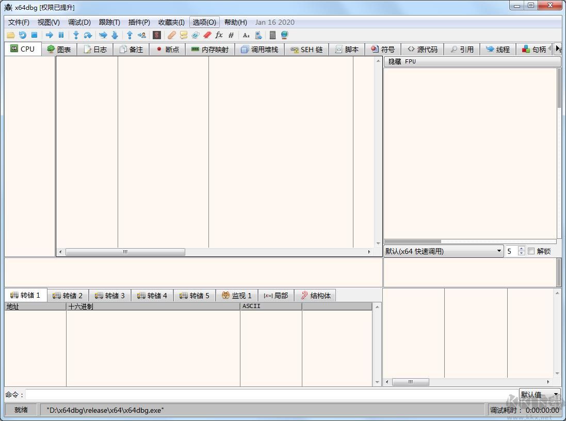Click the open file folder icon
566x421 pixels.
pyautogui.click(x=10, y=35)
